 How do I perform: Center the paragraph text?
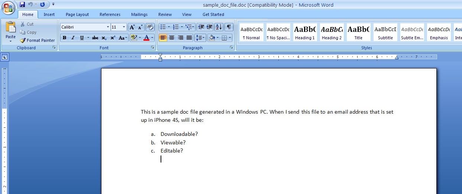pyautogui.click(x=172, y=38)
